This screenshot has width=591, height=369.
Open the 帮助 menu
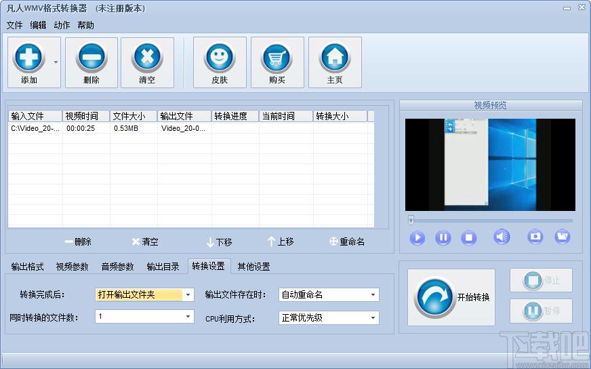pos(85,25)
